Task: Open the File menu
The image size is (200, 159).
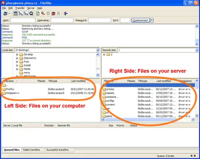Action: click(x=4, y=8)
